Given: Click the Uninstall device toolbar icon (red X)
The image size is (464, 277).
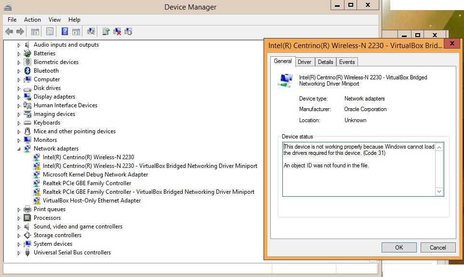Looking at the screenshot, I should pos(117,31).
